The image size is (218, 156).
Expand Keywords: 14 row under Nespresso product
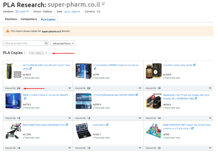(x=210, y=118)
